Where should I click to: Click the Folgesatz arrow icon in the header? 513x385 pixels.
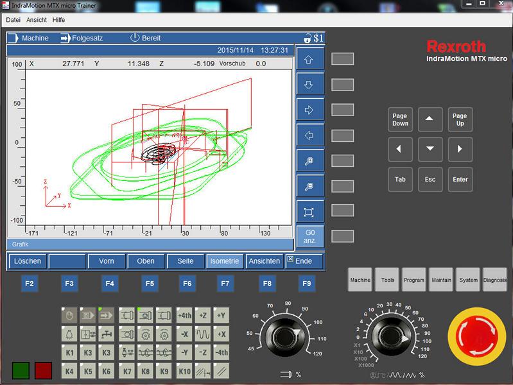(x=65, y=38)
